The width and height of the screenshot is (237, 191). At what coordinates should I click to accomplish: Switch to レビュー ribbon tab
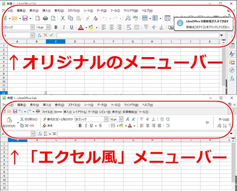105,112
